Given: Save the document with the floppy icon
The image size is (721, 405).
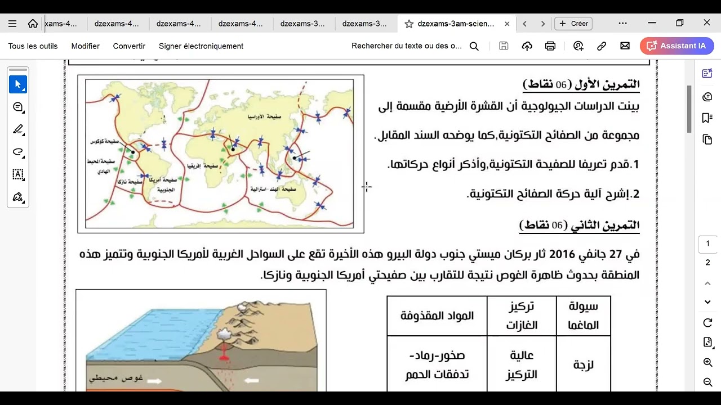Looking at the screenshot, I should coord(504,46).
